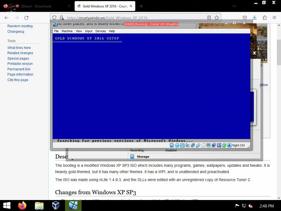
Task: Open the 'Page information' link
Action: pyautogui.click(x=20, y=74)
